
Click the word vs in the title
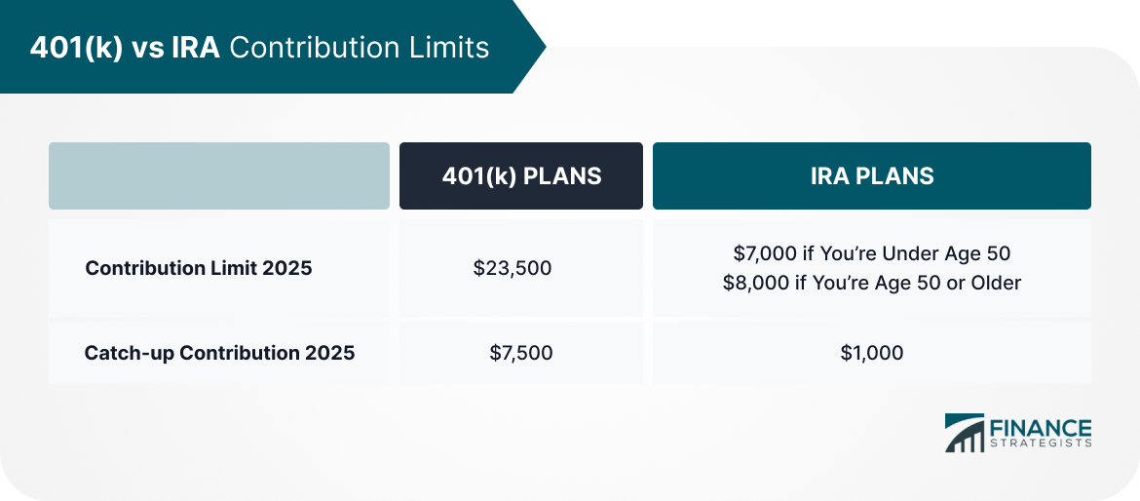148,47
